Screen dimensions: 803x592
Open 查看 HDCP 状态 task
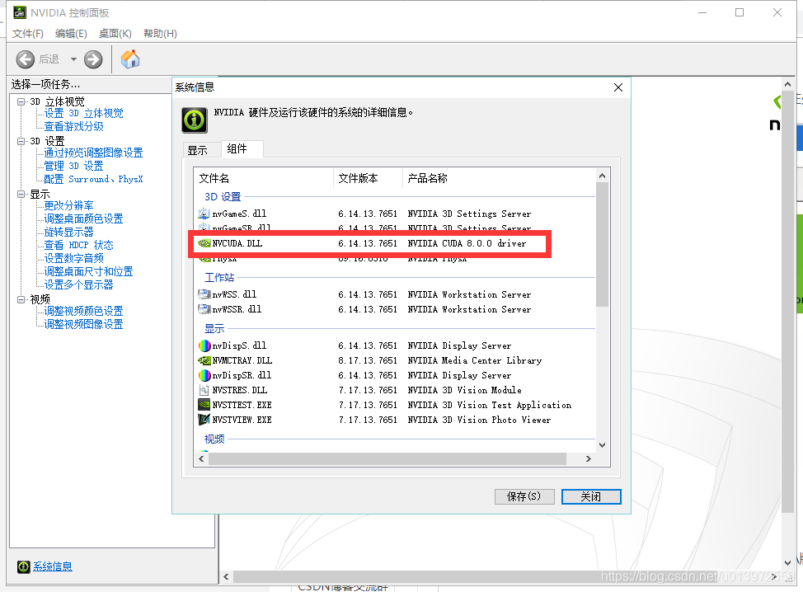[x=78, y=246]
